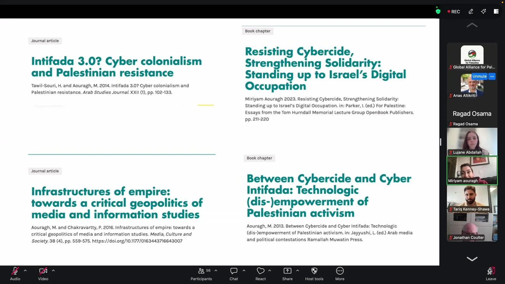Click the More options icon
Viewport: 505px width, 284px height.
point(340,274)
